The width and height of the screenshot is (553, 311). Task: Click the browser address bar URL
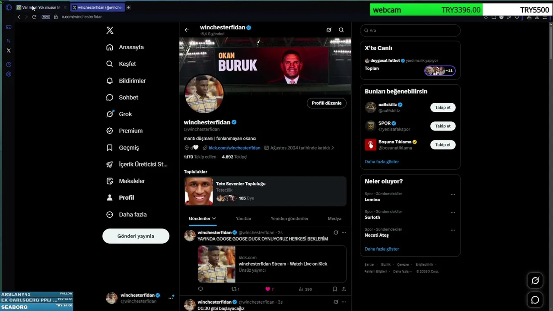click(x=82, y=17)
